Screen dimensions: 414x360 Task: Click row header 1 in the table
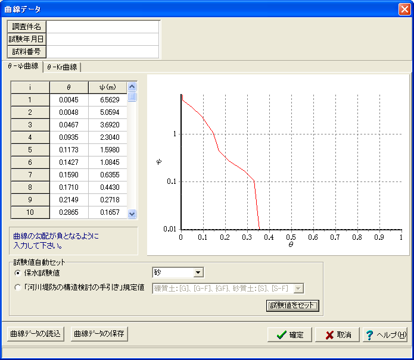coord(30,100)
